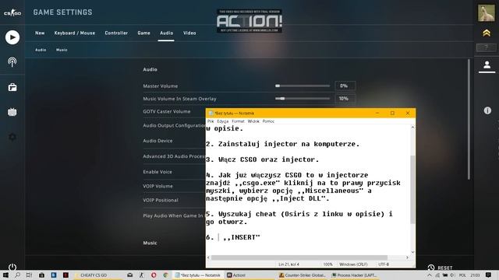Open Notepad Format menu

(238, 121)
